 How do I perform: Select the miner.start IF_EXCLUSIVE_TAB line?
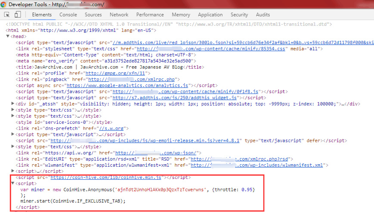click(73, 201)
